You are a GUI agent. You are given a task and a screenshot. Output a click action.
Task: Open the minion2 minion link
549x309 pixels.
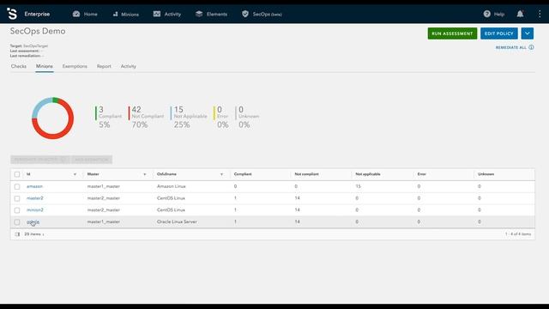pos(34,209)
